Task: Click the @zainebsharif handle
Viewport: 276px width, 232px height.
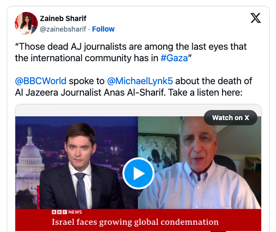Action: pos(63,29)
